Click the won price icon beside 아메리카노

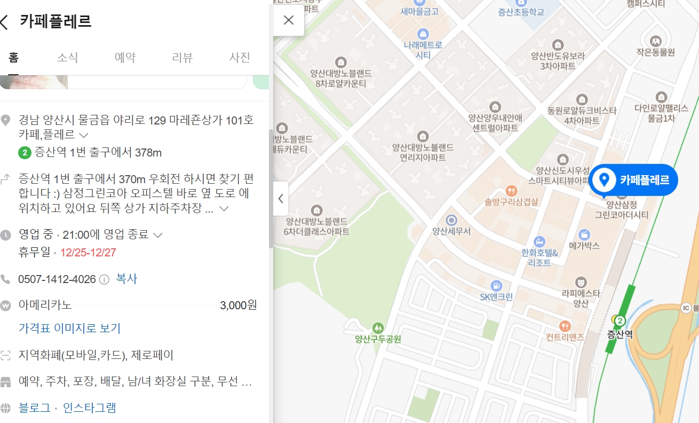6,306
